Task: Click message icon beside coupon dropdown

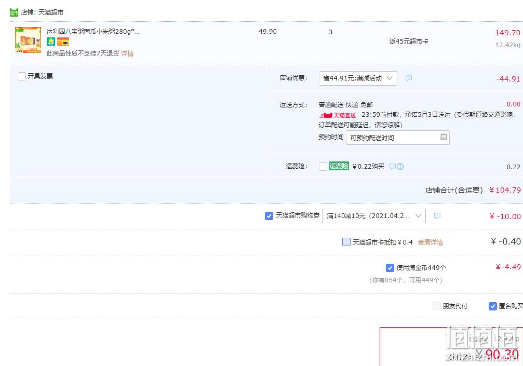Action: [437, 216]
